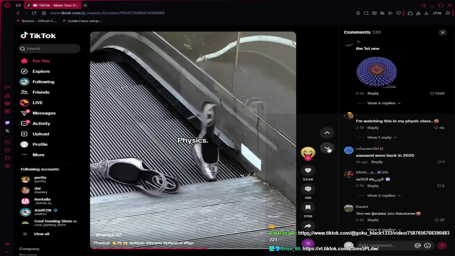Click the image in "the 1st one" comment
The height and width of the screenshot is (256, 455).
click(x=376, y=72)
